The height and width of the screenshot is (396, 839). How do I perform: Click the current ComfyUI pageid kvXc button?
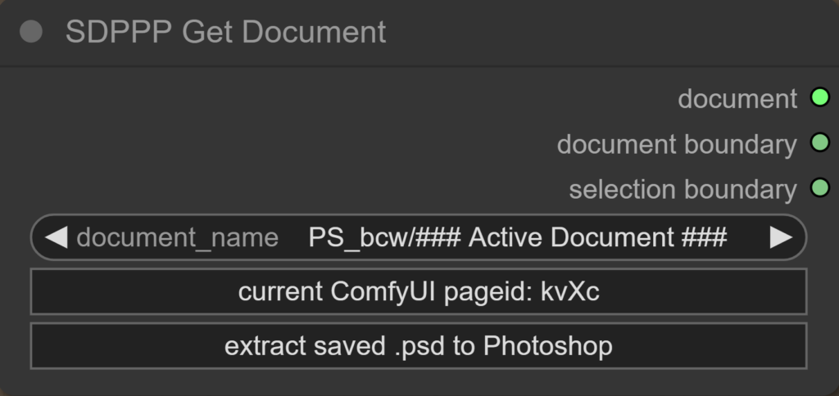(419, 291)
